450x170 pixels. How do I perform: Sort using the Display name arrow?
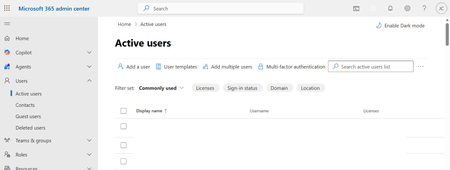[166, 111]
